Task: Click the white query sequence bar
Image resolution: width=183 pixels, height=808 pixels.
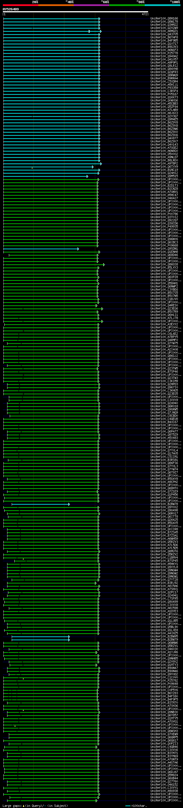Action: click(75, 12)
